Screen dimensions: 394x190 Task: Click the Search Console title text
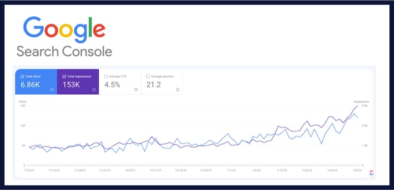64,51
